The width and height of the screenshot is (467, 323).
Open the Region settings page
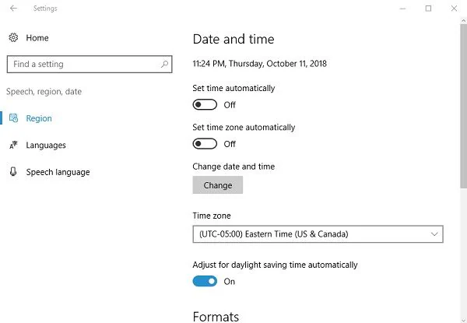point(39,119)
